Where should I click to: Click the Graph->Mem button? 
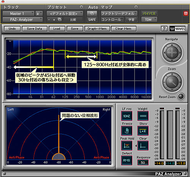point(97,29)
